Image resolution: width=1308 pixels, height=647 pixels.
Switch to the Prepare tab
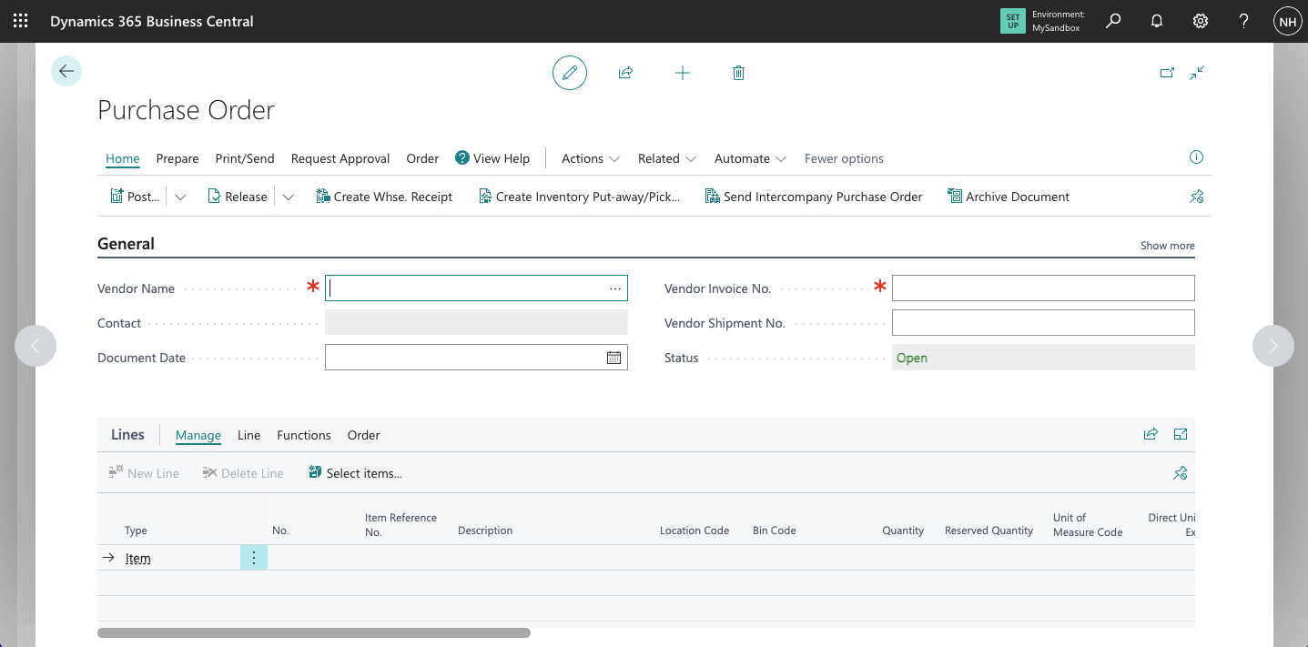coord(177,158)
